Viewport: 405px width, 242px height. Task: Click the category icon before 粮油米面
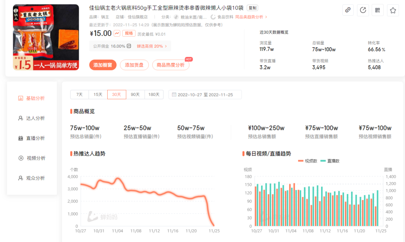point(176,17)
